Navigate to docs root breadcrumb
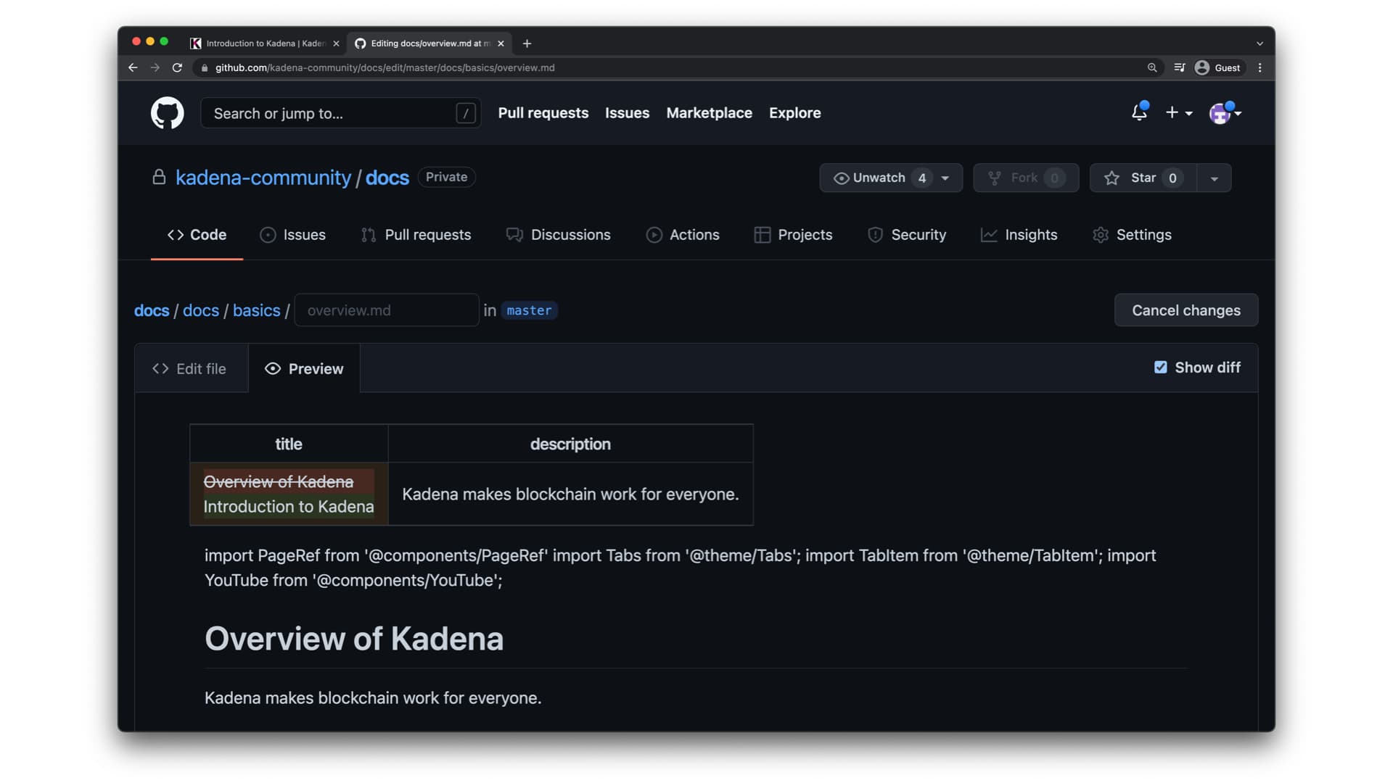 coord(152,310)
